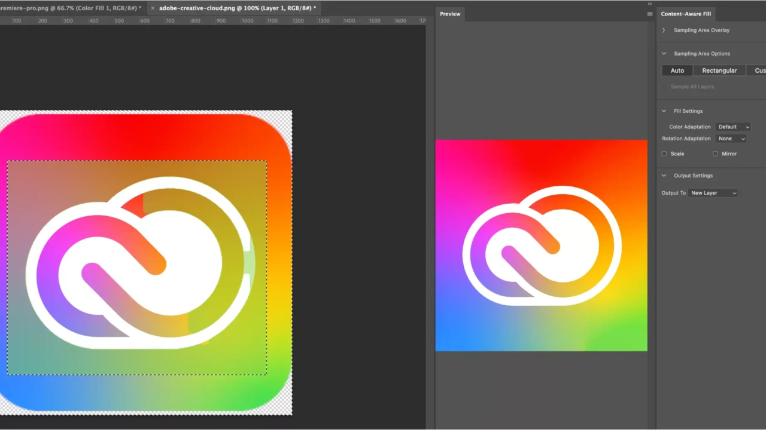Select Rectangular sampling area mode
766x430 pixels.
click(719, 70)
